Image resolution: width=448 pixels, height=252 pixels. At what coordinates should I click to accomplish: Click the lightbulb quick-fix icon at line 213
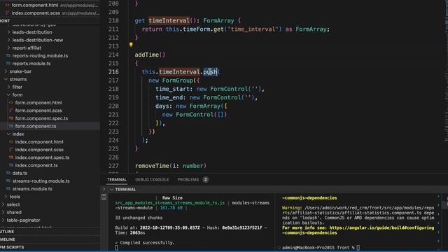pos(131,45)
